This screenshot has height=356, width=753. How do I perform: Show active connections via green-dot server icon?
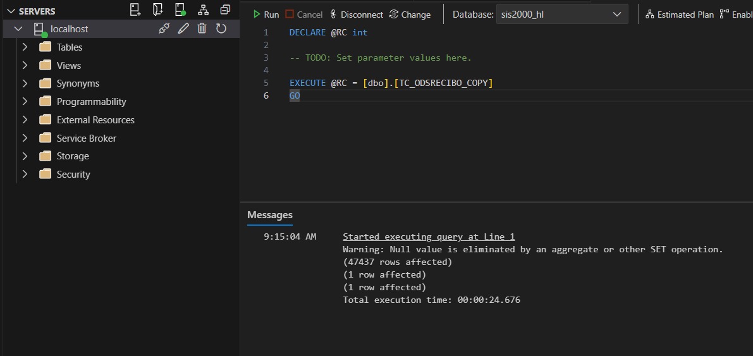[x=180, y=9]
